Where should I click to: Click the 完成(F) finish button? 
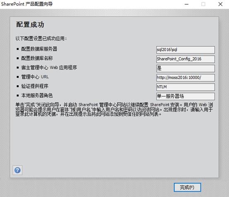(187, 187)
